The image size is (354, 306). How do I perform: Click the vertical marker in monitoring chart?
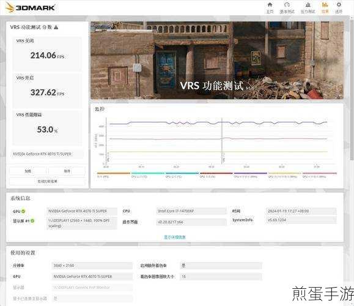[x=222, y=141]
